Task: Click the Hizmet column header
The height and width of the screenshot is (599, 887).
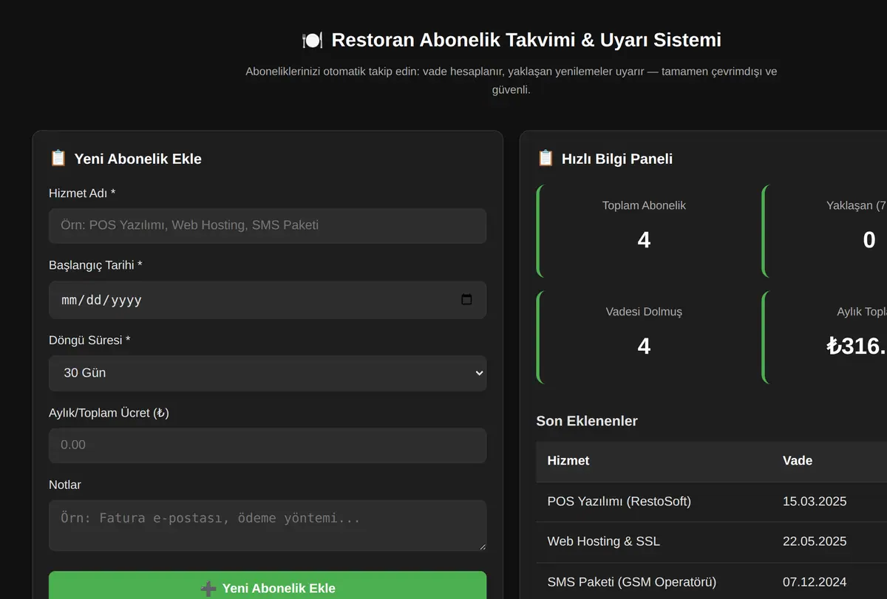Action: (x=568, y=461)
